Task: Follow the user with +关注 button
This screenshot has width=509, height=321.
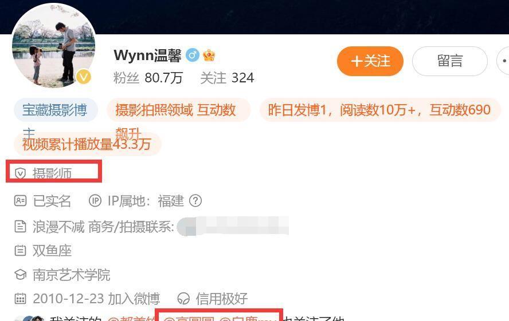Action: [x=370, y=61]
